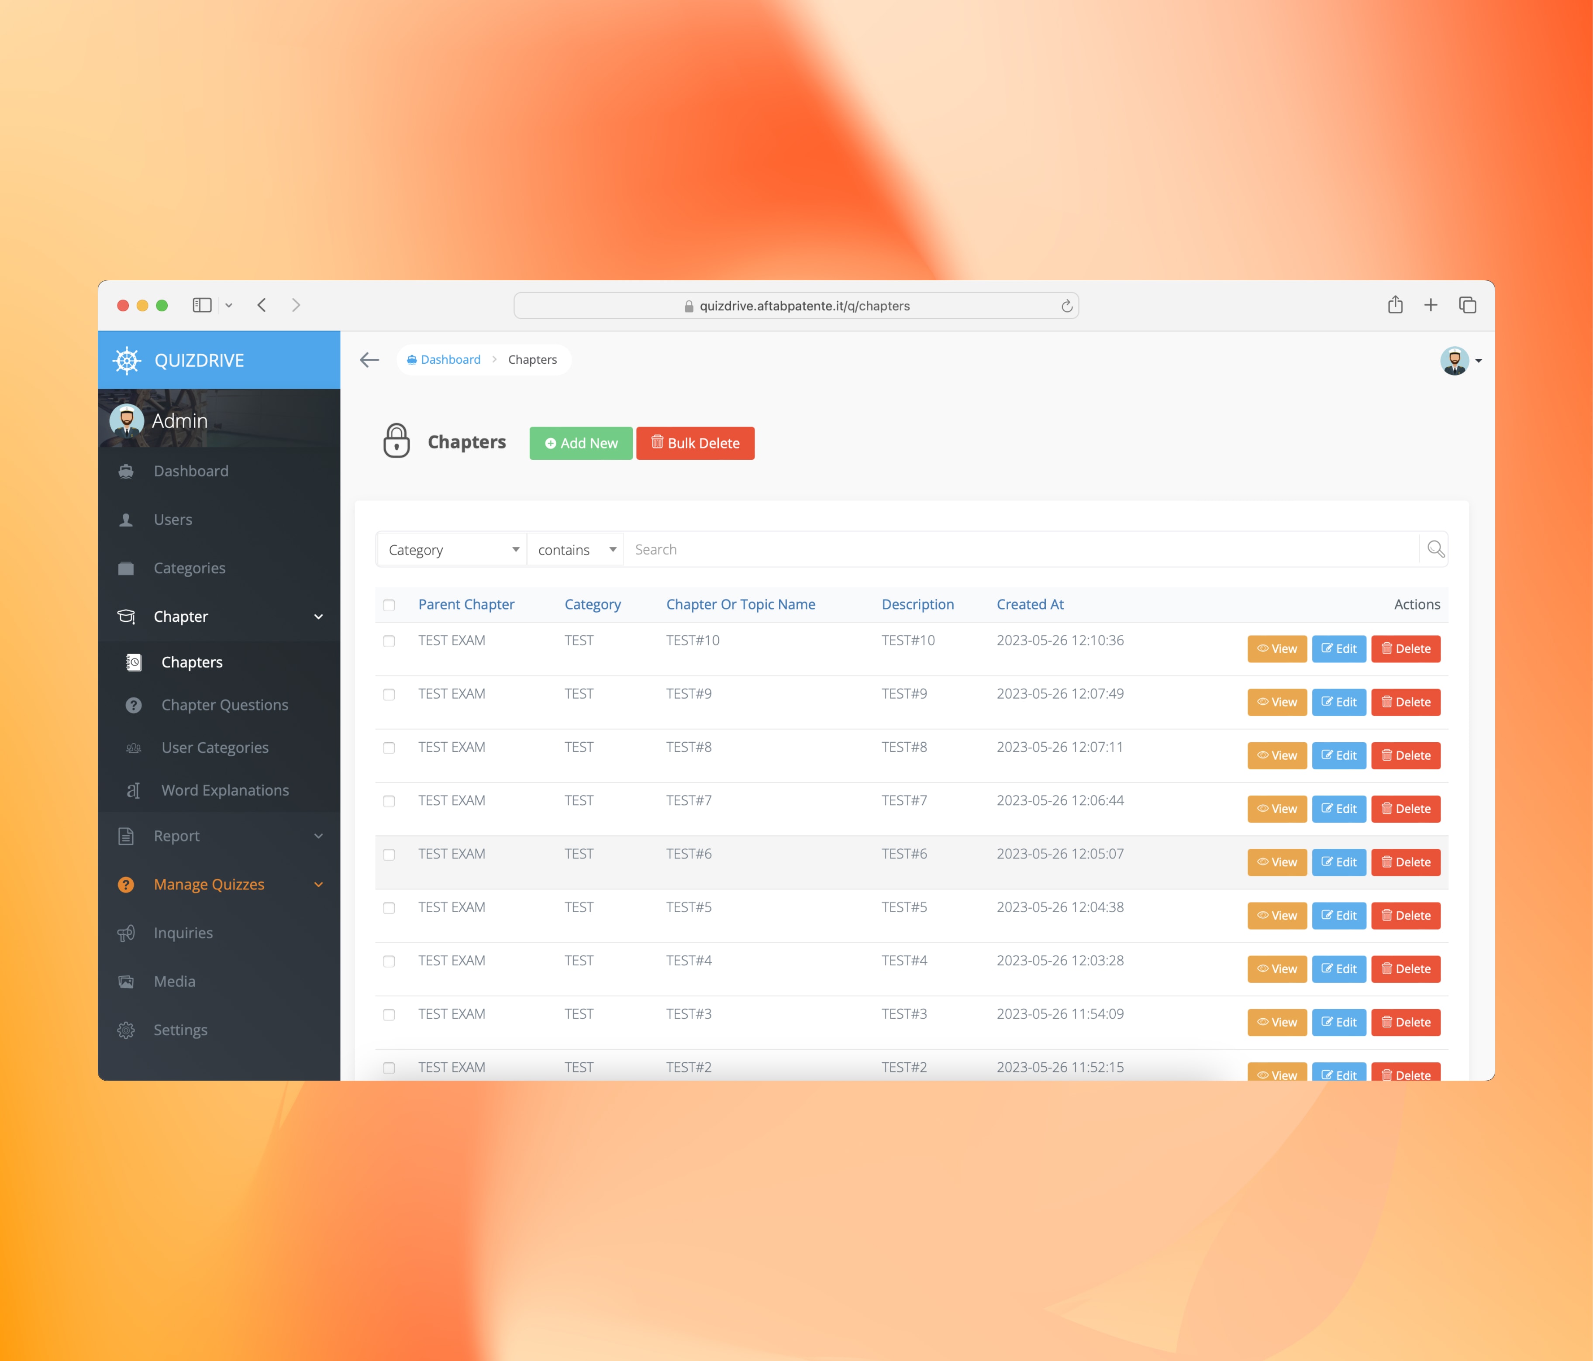Open Safari share icon
This screenshot has width=1593, height=1361.
coord(1395,305)
